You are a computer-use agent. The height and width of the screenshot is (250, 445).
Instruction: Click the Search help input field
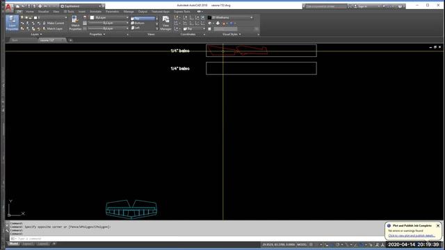click(326, 6)
